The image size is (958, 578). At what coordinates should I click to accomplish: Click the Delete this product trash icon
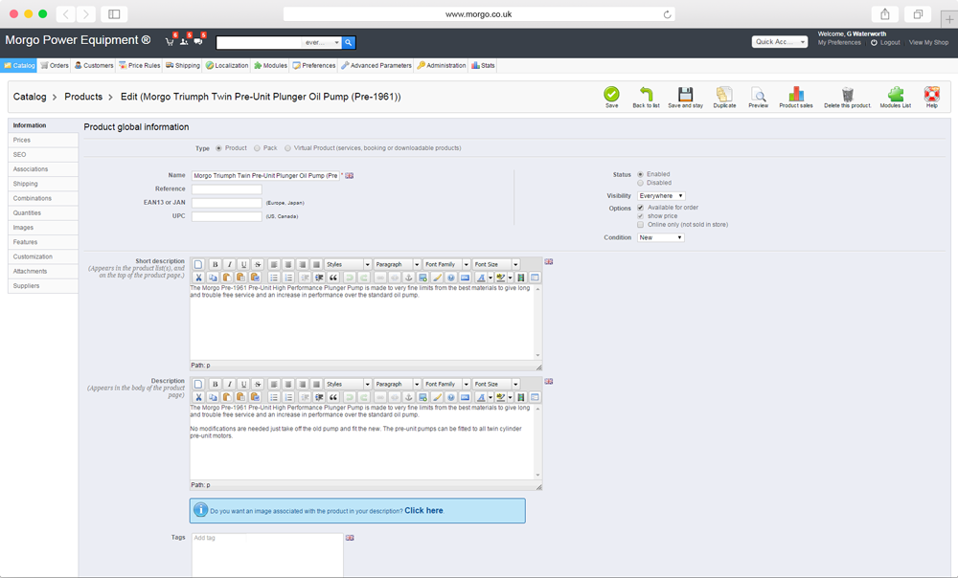coord(848,94)
